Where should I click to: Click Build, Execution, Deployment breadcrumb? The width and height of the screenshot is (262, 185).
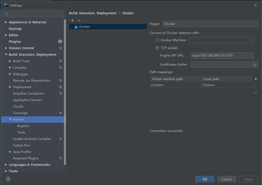pyautogui.click(x=93, y=13)
